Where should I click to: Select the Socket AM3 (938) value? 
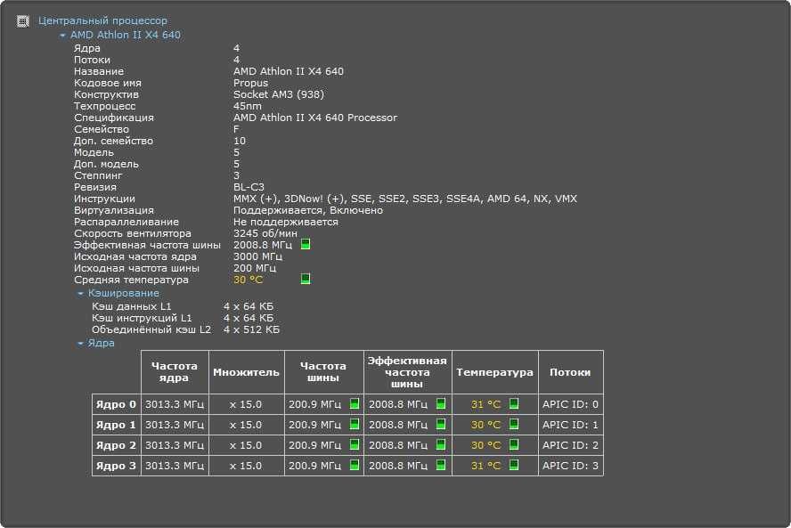point(279,94)
